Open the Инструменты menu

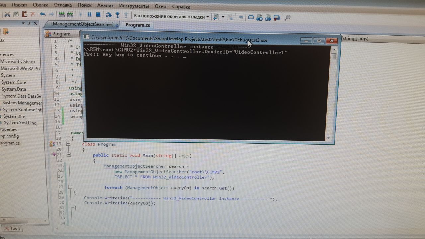[x=134, y=6]
